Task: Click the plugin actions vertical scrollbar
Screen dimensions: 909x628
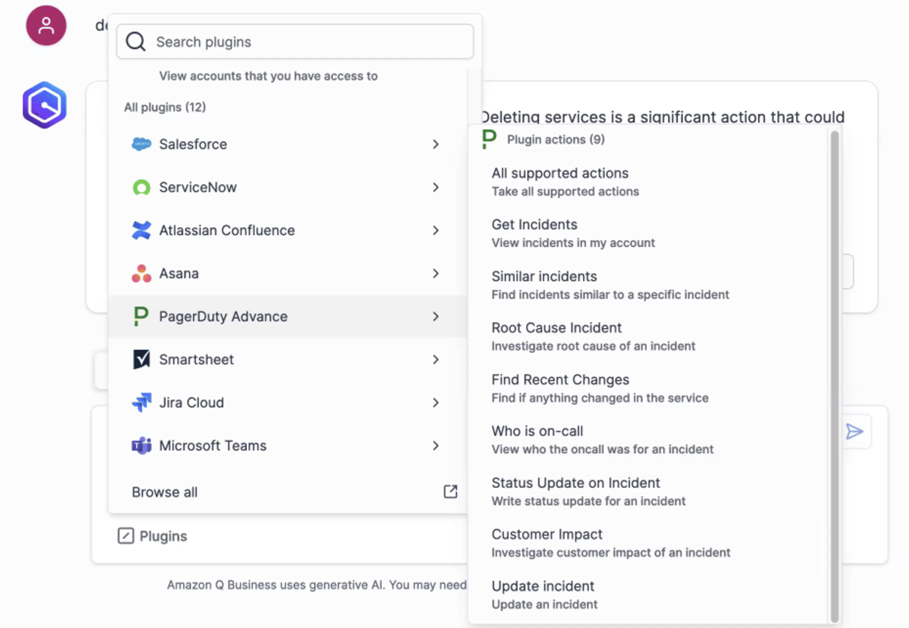Action: tap(834, 375)
